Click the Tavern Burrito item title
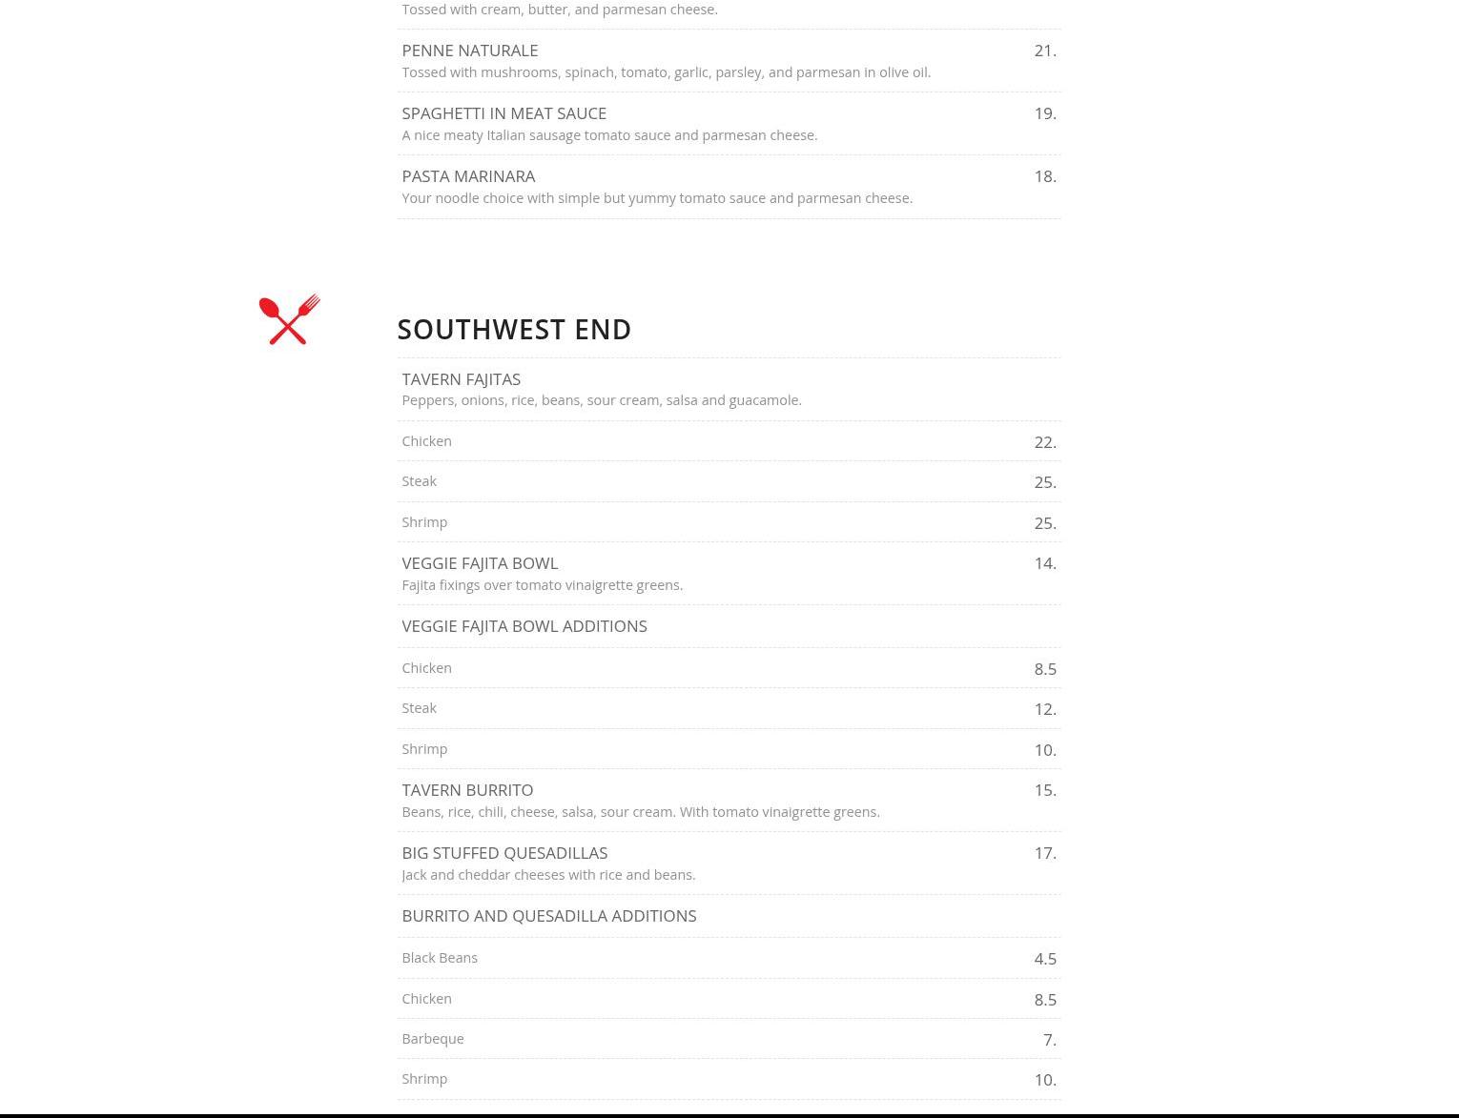Viewport: 1459px width, 1118px height. [x=467, y=790]
